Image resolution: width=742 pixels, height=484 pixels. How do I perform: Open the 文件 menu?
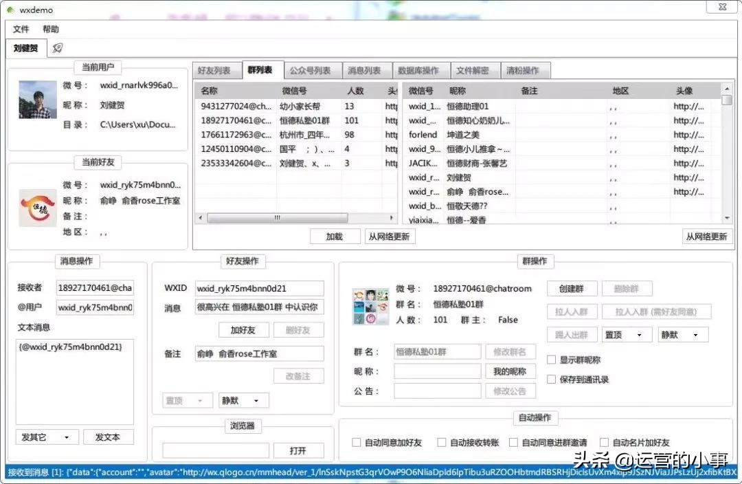click(x=21, y=29)
